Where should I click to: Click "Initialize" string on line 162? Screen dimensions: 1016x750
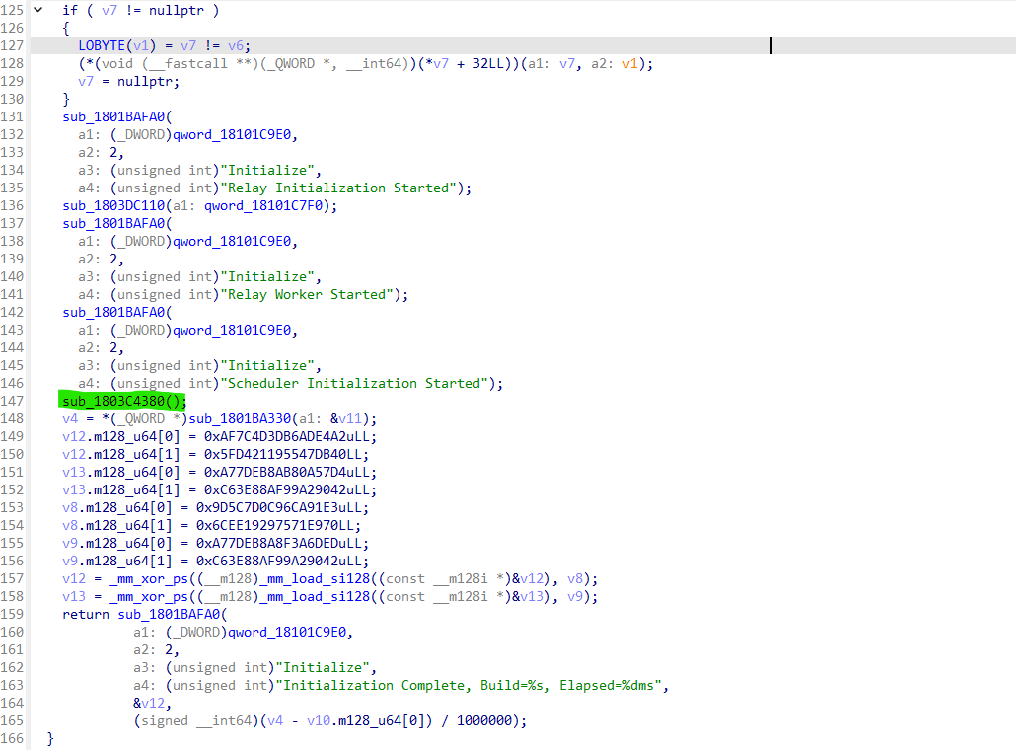click(x=323, y=668)
